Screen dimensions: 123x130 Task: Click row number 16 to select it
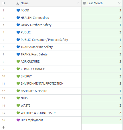tap(3, 120)
